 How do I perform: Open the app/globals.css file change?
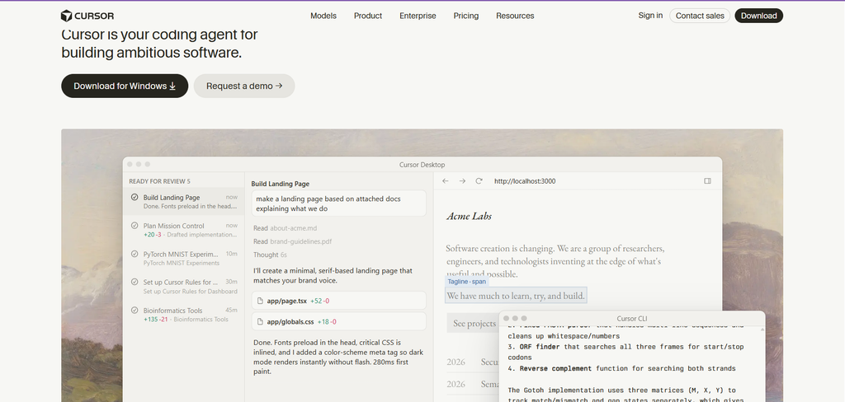tap(338, 322)
